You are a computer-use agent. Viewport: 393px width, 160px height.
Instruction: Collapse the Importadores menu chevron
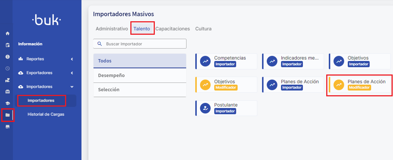pos(72,87)
